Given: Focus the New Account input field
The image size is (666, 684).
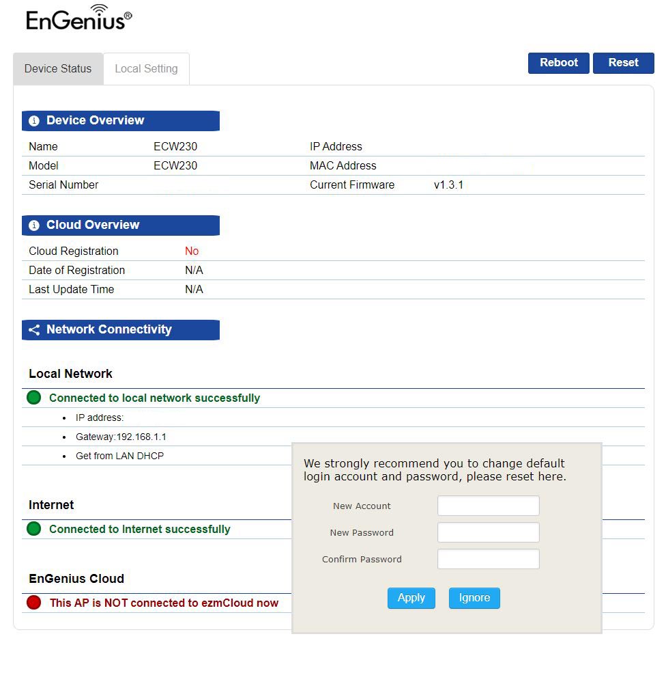Looking at the screenshot, I should [488, 506].
